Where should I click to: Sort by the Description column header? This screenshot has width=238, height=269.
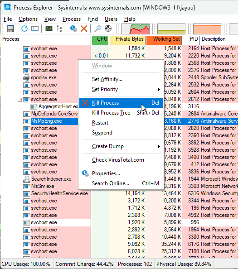click(x=219, y=39)
